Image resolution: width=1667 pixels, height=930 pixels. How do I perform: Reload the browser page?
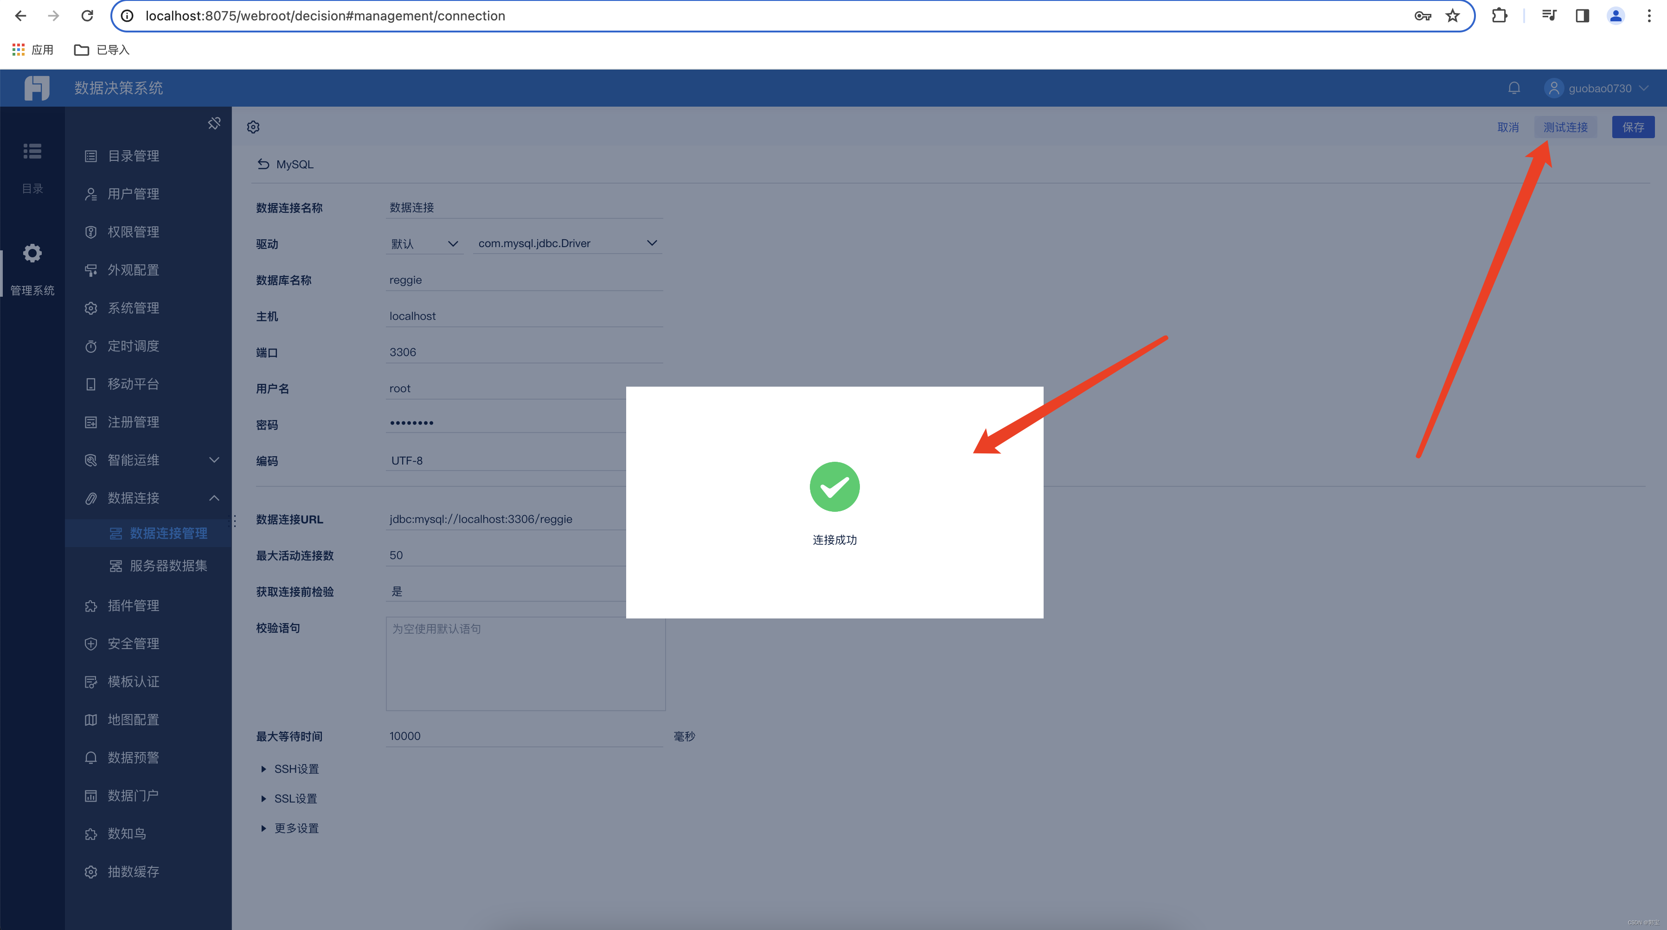click(87, 15)
